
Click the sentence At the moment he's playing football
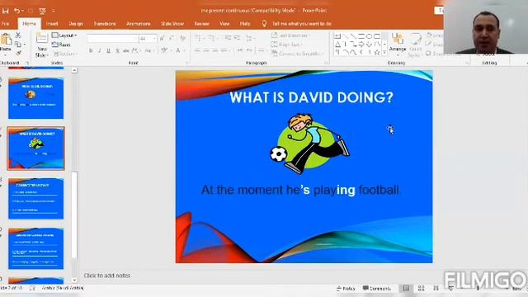[300, 190]
